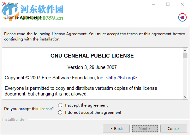Minimize the Setup window
The height and width of the screenshot is (135, 190).
[153, 4]
